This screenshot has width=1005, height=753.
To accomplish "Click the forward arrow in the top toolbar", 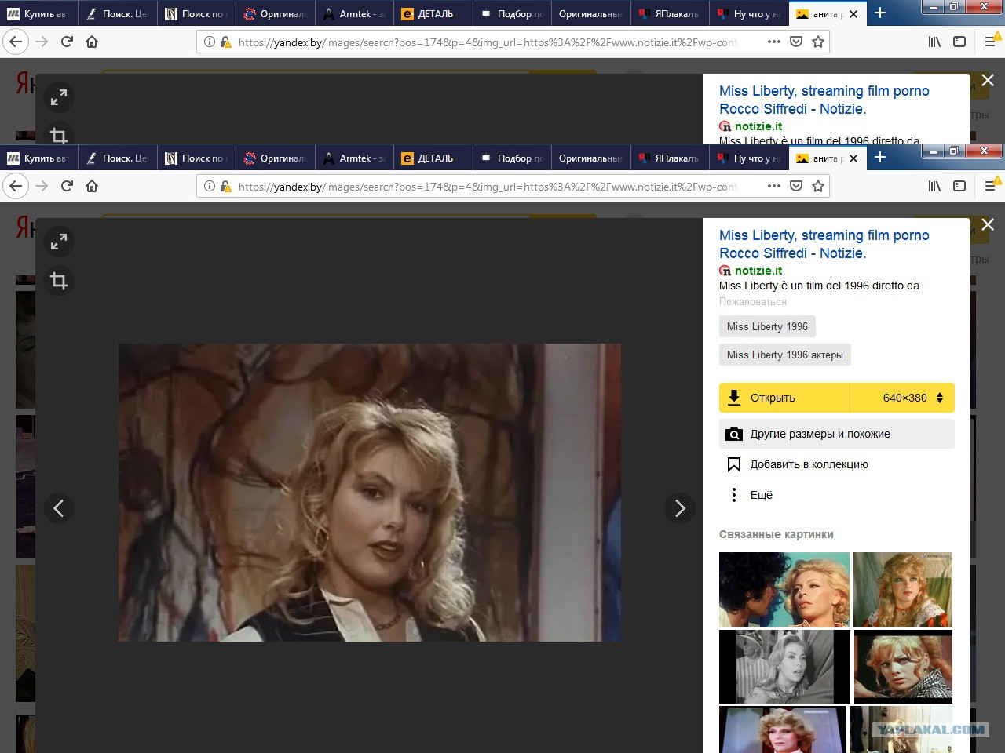I will coord(42,42).
